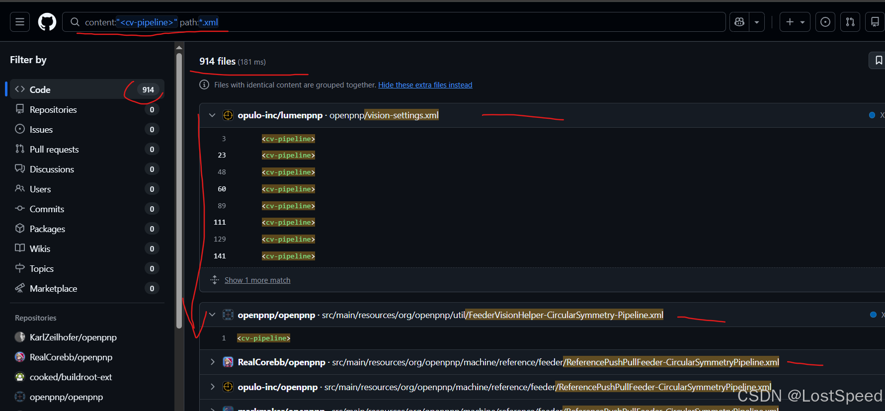The image size is (885, 411).
Task: Open the vision-settings.xml file link
Action: pyautogui.click(x=384, y=115)
